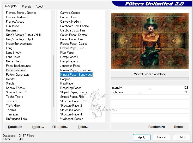Click the Database link
The image size is (193, 143).
(x=15, y=127)
